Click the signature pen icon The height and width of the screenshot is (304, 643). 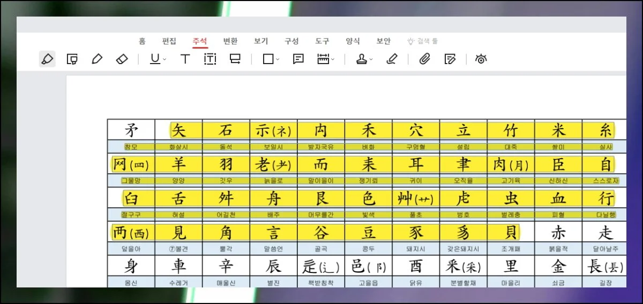[392, 59]
